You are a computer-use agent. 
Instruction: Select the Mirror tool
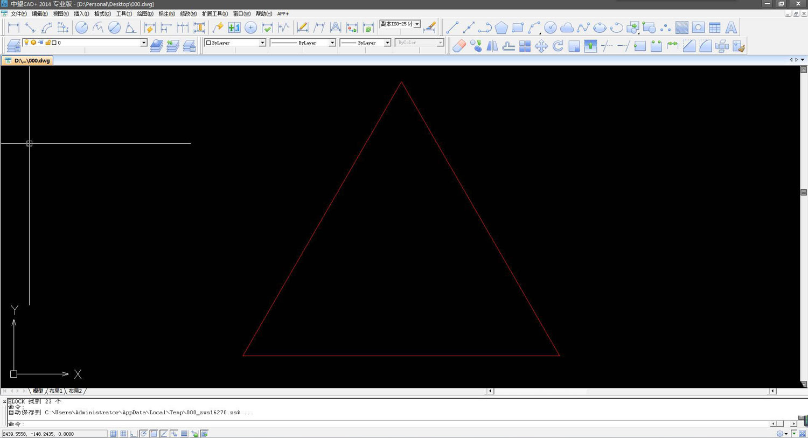point(492,46)
